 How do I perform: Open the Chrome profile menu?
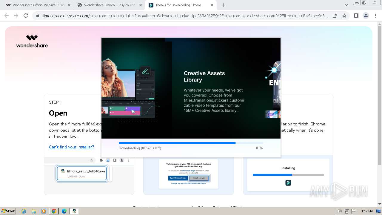(x=366, y=16)
